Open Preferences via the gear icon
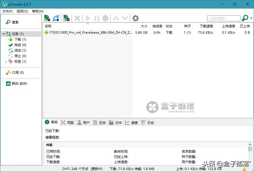This screenshot has width=254, height=172. (x=135, y=18)
